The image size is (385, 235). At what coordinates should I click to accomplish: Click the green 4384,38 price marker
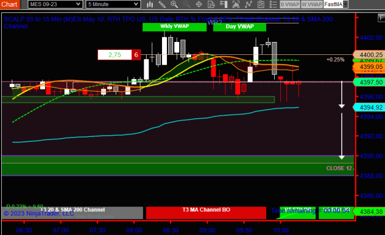369,212
